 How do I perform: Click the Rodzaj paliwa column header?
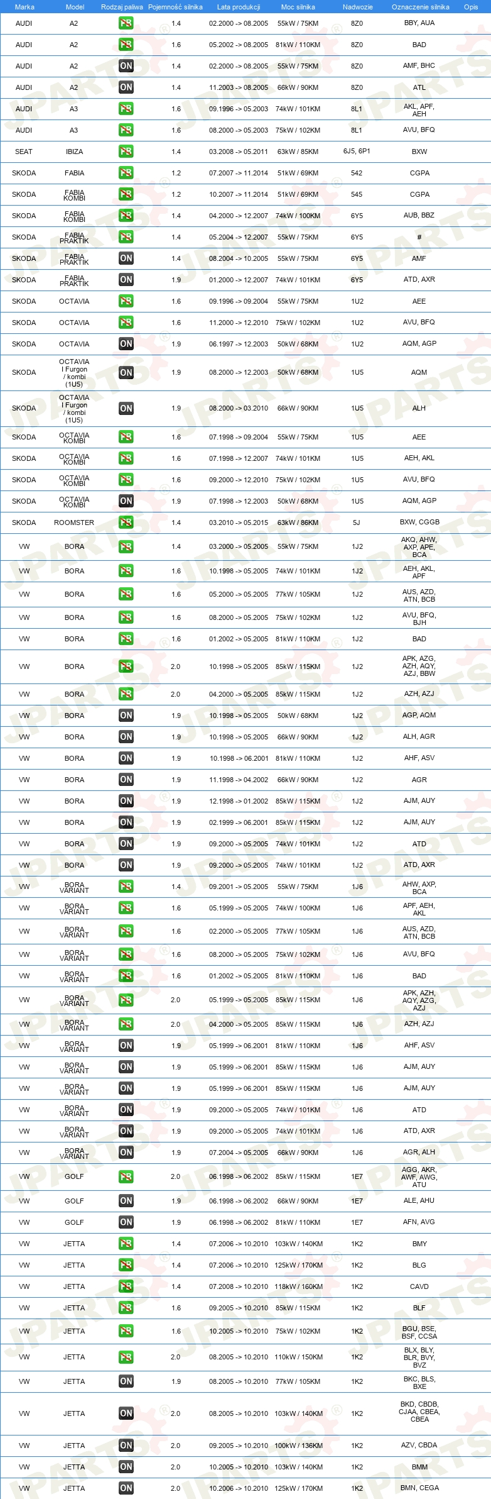(122, 7)
